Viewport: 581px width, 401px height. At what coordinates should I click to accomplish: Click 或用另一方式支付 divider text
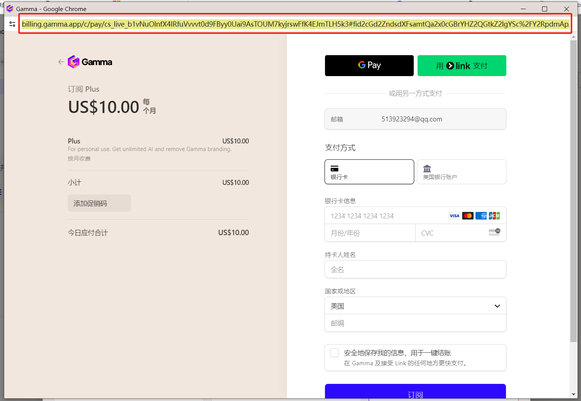coord(415,94)
